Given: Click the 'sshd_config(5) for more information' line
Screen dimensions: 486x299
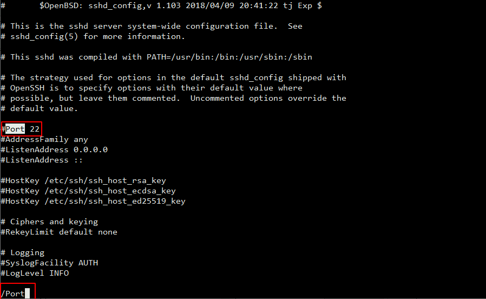Looking at the screenshot, I should [93, 36].
